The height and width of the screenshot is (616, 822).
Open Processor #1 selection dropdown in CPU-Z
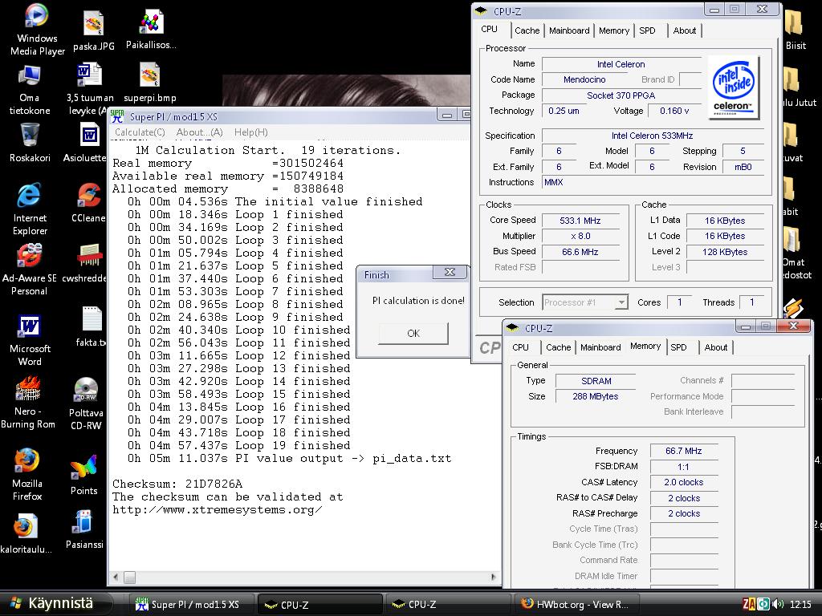[585, 302]
